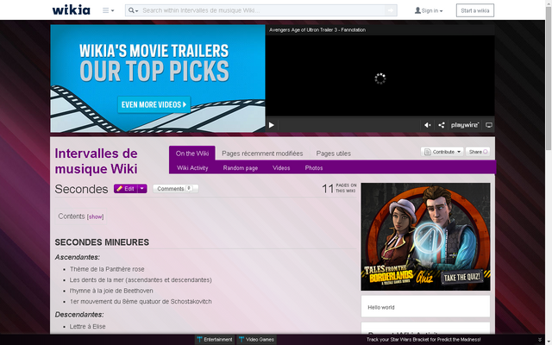Click 'Lettre à Elise' list item

click(x=88, y=327)
